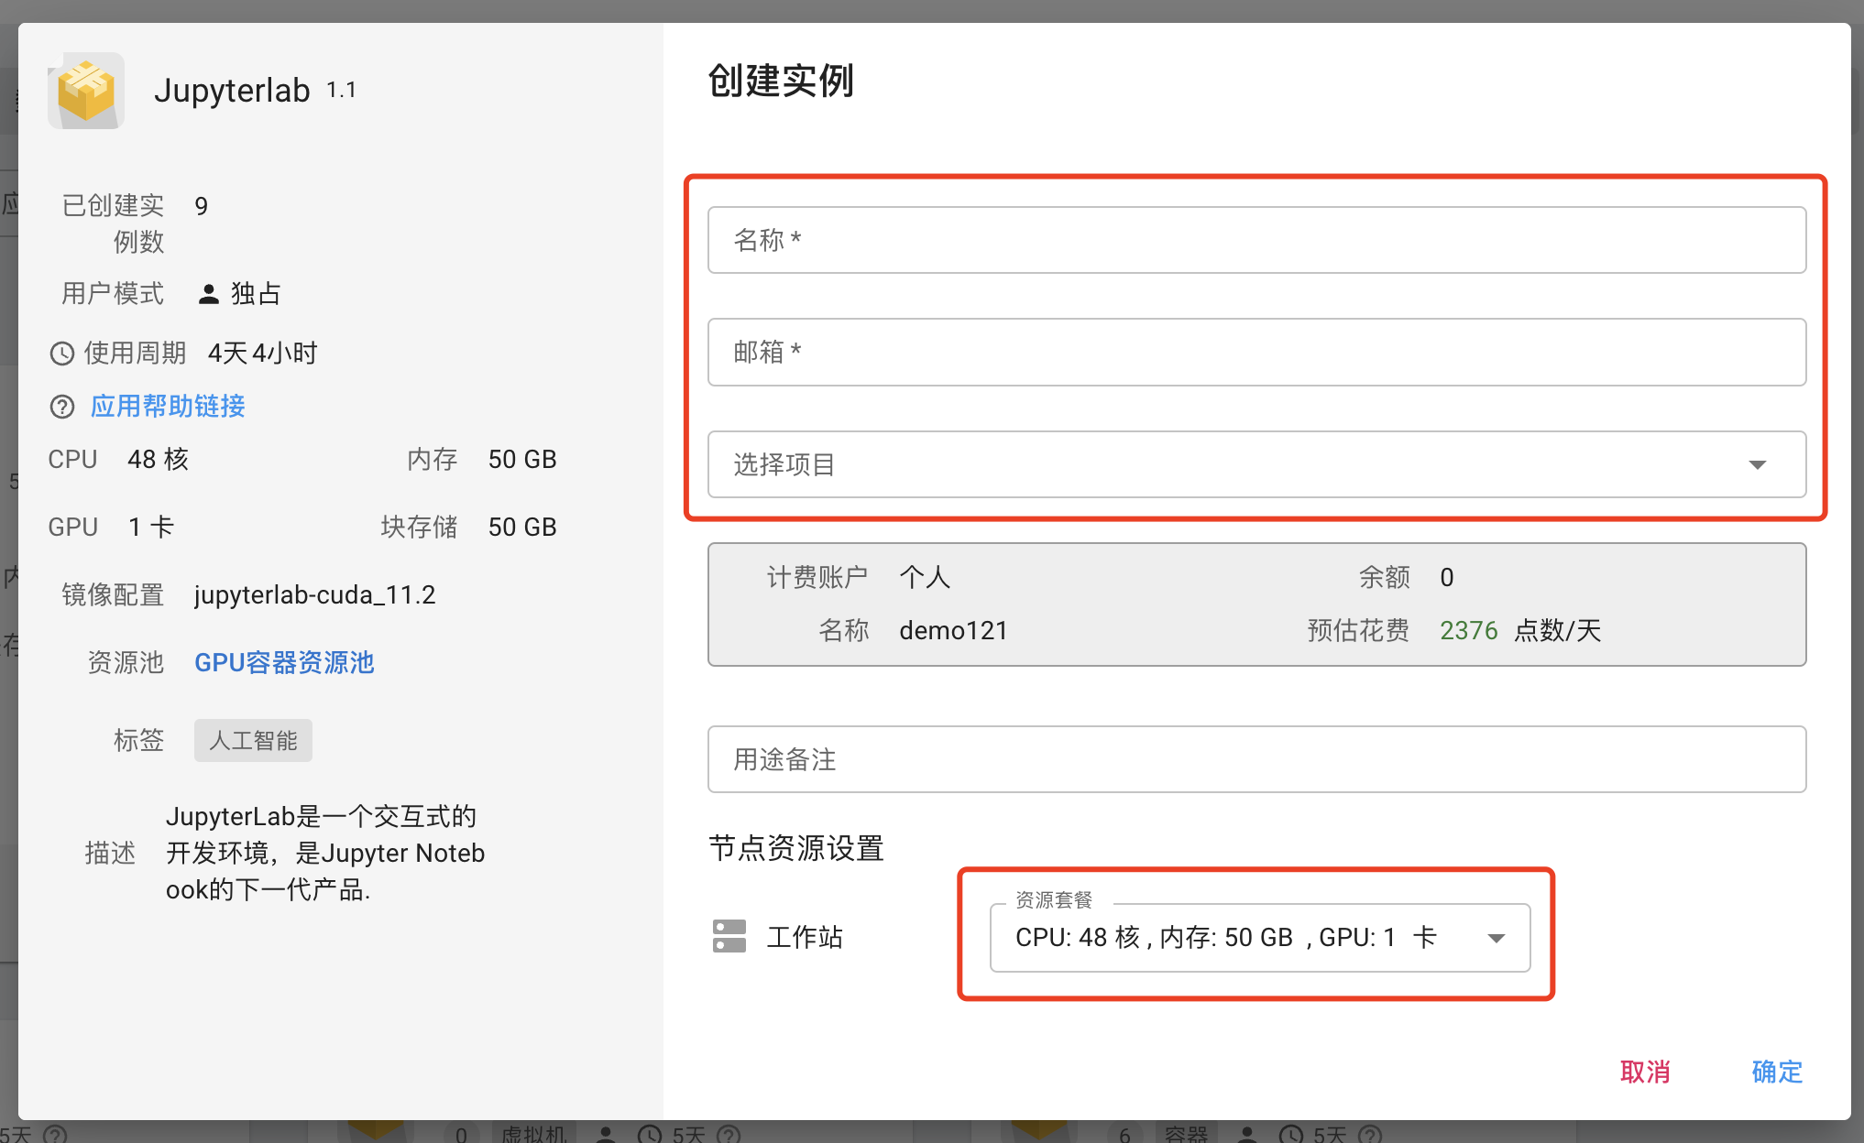Click the 个人 billing account value
Screen dimensions: 1864x1143
click(x=925, y=577)
